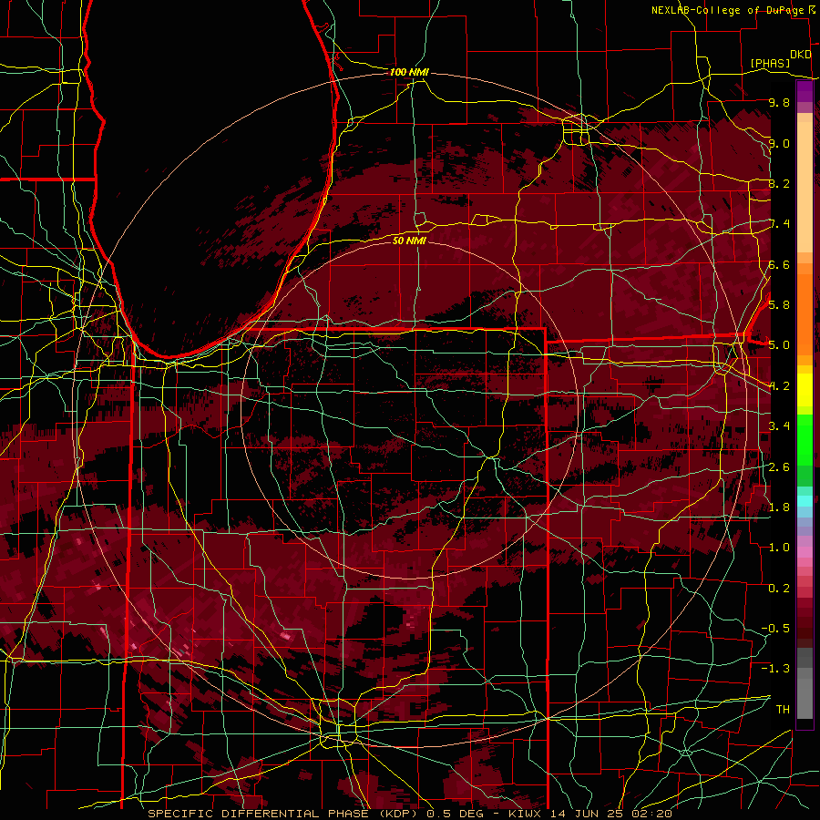Viewport: 820px width, 820px height.
Task: Click the 5.8 scale label
Action: 779,304
